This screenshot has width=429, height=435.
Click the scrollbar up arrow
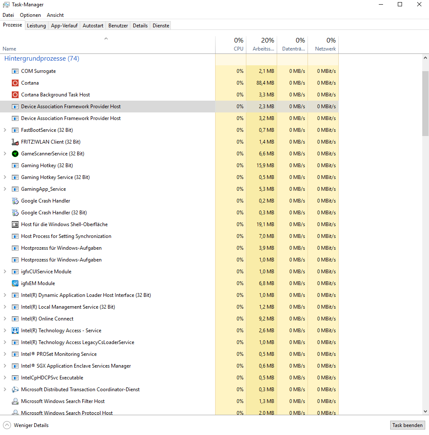click(425, 58)
